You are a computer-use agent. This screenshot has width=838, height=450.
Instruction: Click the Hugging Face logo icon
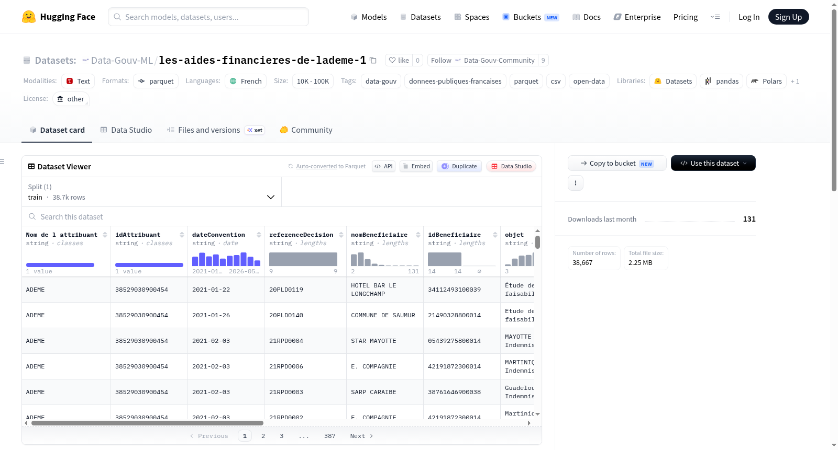pyautogui.click(x=29, y=17)
